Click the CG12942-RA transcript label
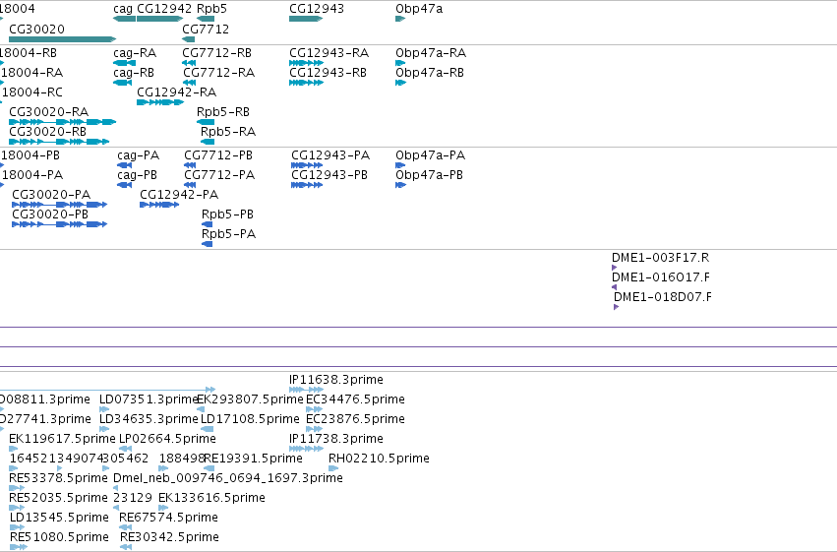Screen dimensions: 837x552 [177, 92]
